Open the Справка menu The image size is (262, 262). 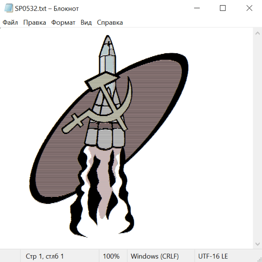pyautogui.click(x=110, y=23)
